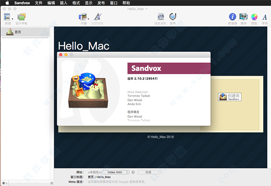
Task: Open the Inspector (检查器) info icon
Action: coord(233,17)
